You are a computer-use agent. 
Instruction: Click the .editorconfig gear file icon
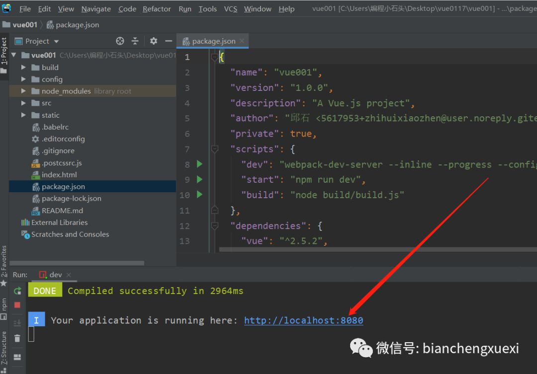coord(35,139)
